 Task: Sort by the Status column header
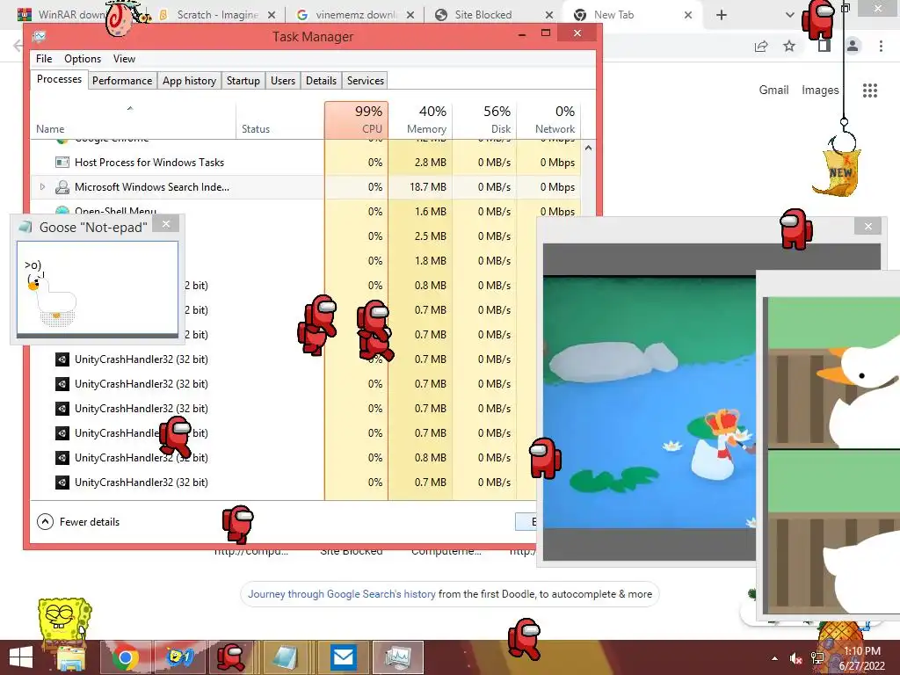[280, 120]
